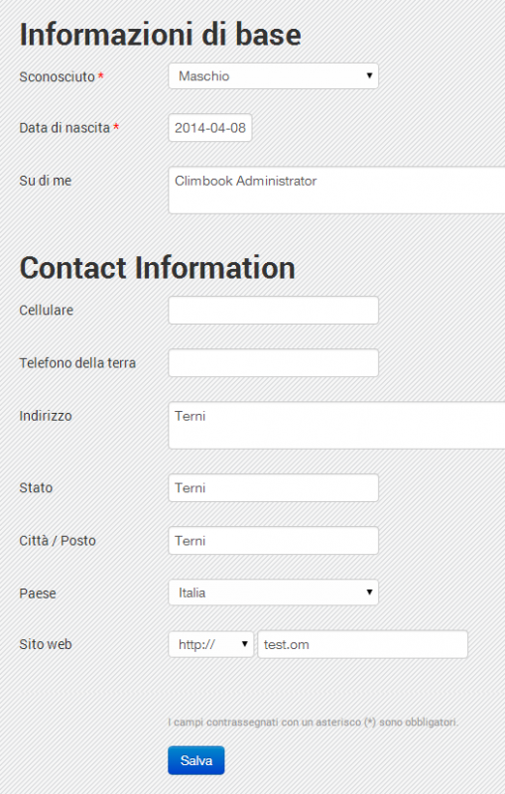Click the Contact Information heading
Screen dimensions: 505x794
(x=158, y=267)
